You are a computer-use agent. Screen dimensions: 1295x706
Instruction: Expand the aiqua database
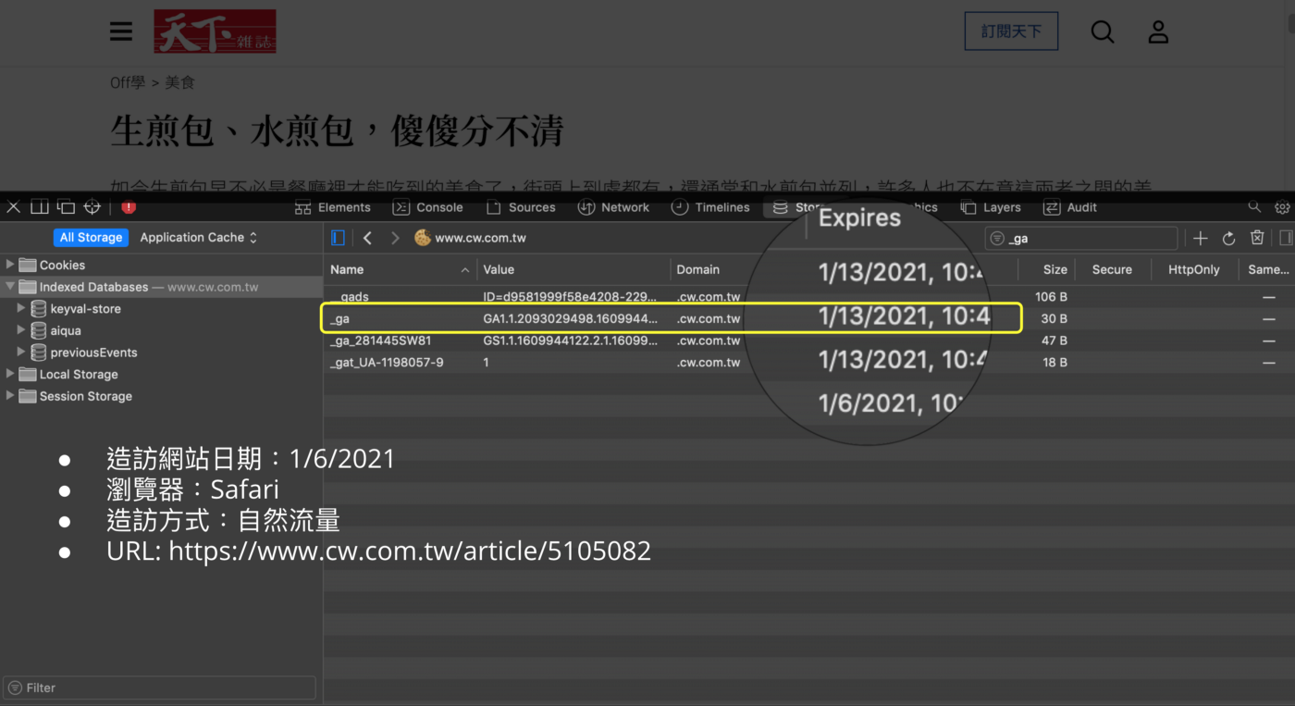21,330
